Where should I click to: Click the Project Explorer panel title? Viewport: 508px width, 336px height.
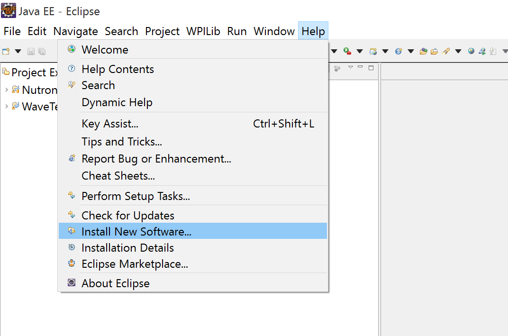coord(30,72)
